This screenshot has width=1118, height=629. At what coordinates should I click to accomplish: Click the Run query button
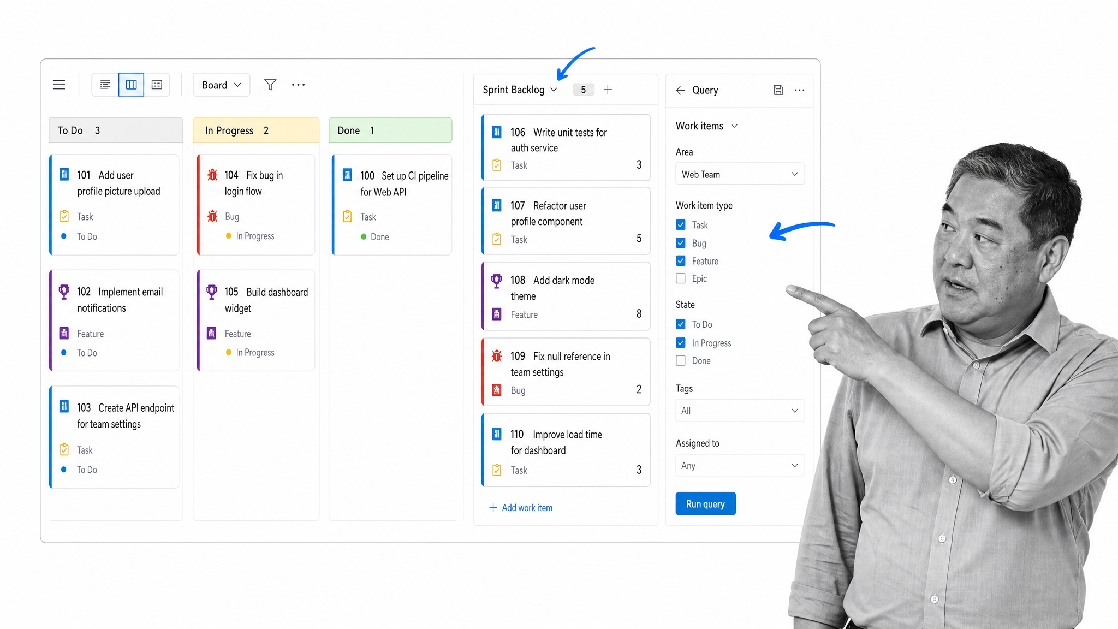coord(705,504)
